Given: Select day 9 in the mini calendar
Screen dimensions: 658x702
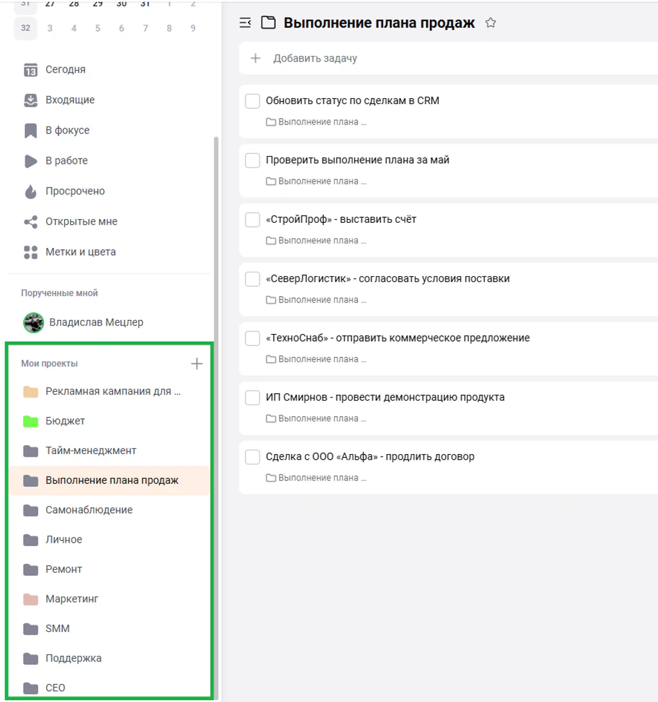Looking at the screenshot, I should coord(193,29).
